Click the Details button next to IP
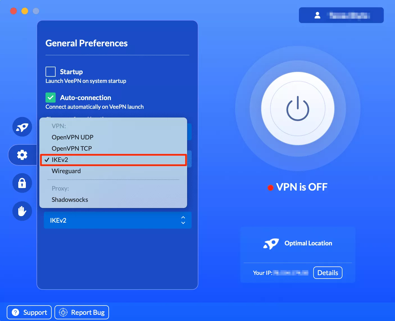The image size is (395, 321). pos(328,273)
